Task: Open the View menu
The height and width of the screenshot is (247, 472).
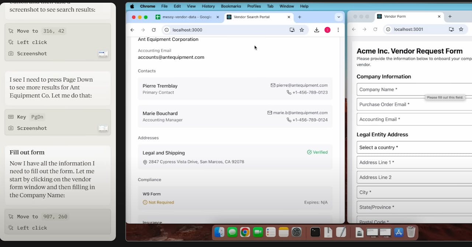Action: click(x=191, y=6)
